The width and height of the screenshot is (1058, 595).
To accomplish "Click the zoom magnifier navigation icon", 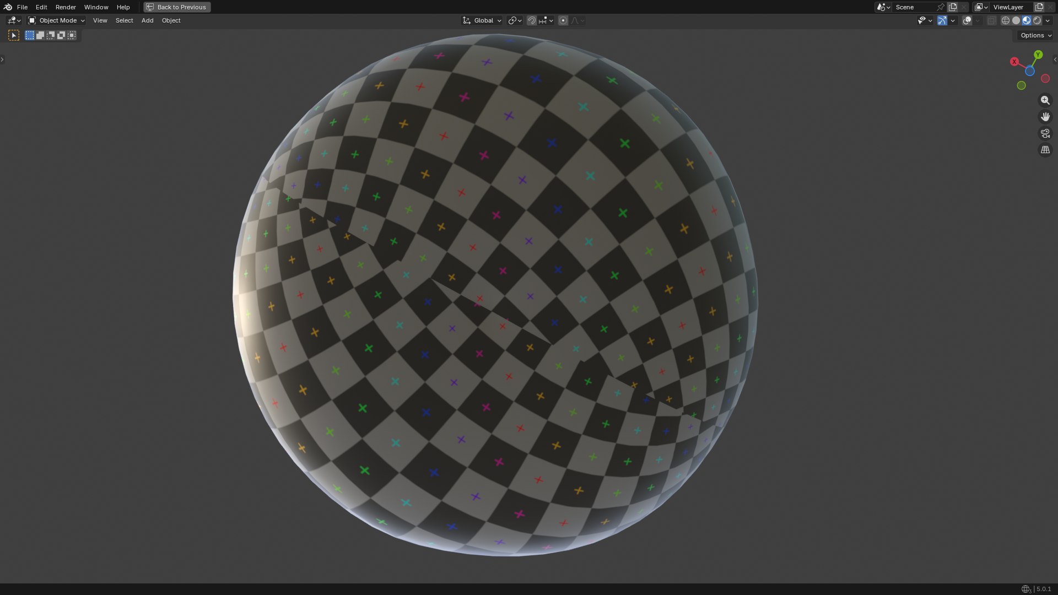I will (x=1045, y=100).
